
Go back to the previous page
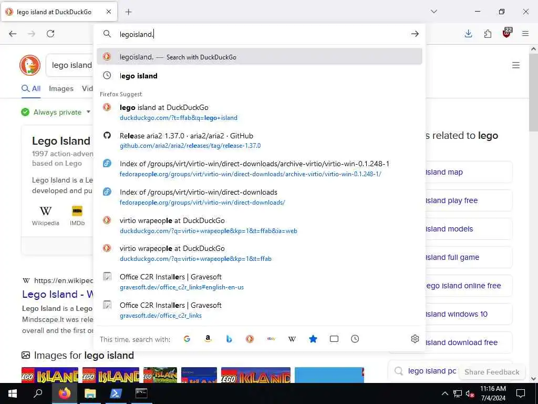point(13,34)
